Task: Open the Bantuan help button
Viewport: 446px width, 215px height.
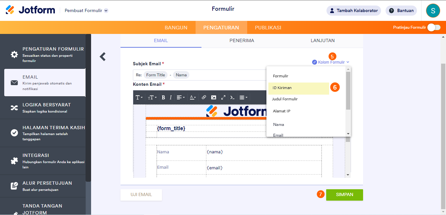Action: coord(401,10)
